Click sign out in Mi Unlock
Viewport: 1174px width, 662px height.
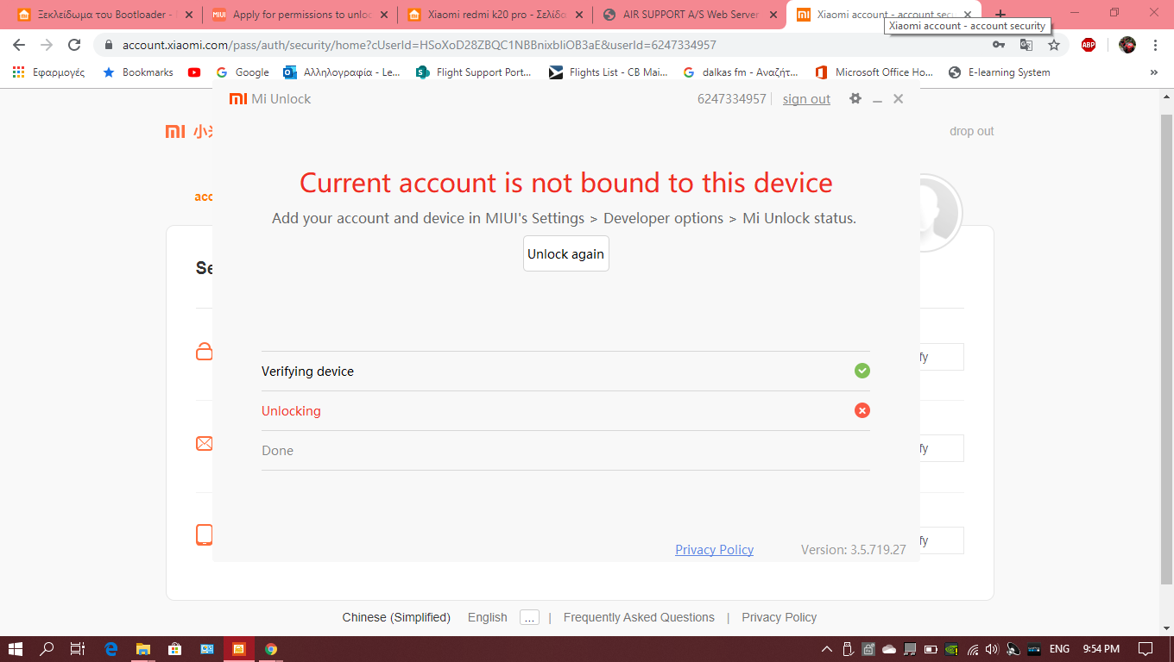pyautogui.click(x=806, y=99)
